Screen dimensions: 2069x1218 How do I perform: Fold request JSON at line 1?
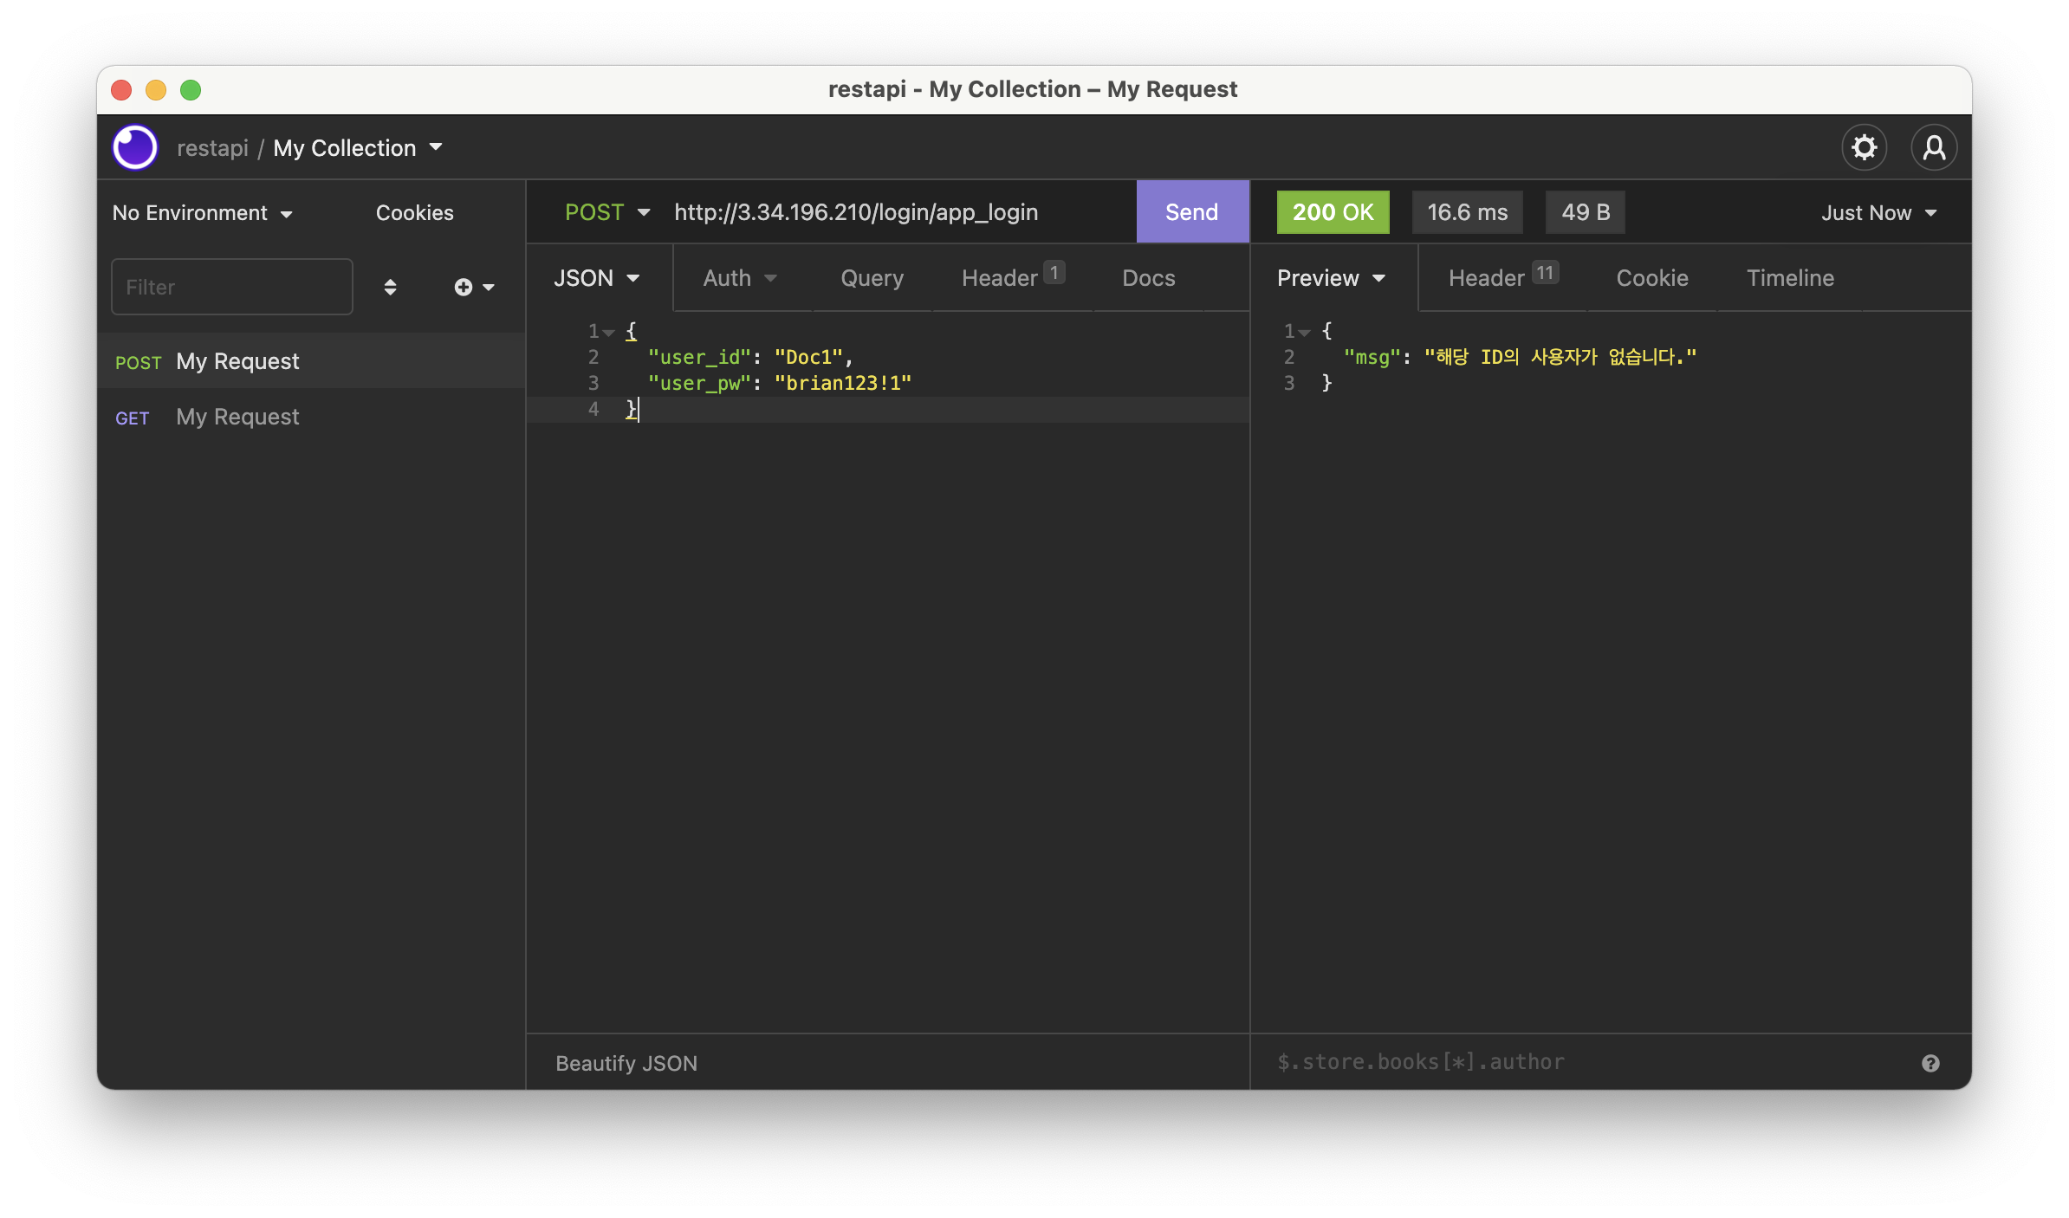pos(609,333)
